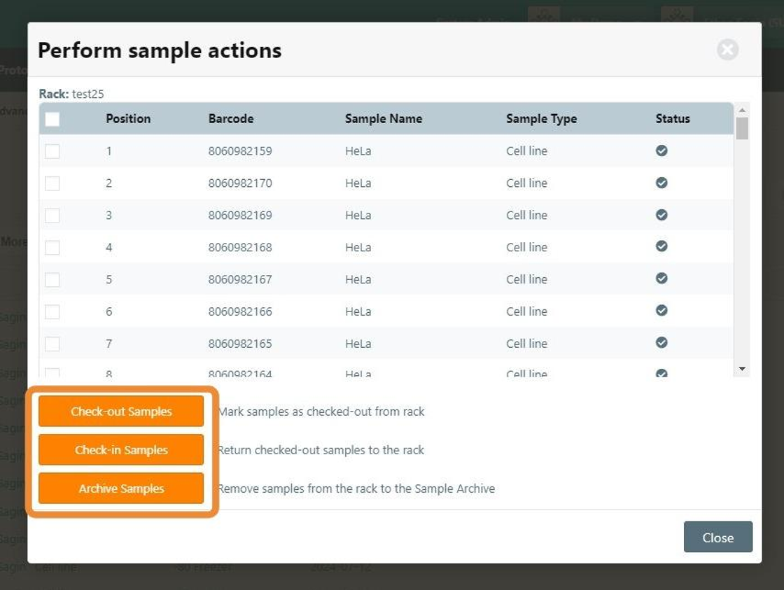Click the Sample Type column header
784x590 pixels.
click(x=542, y=118)
